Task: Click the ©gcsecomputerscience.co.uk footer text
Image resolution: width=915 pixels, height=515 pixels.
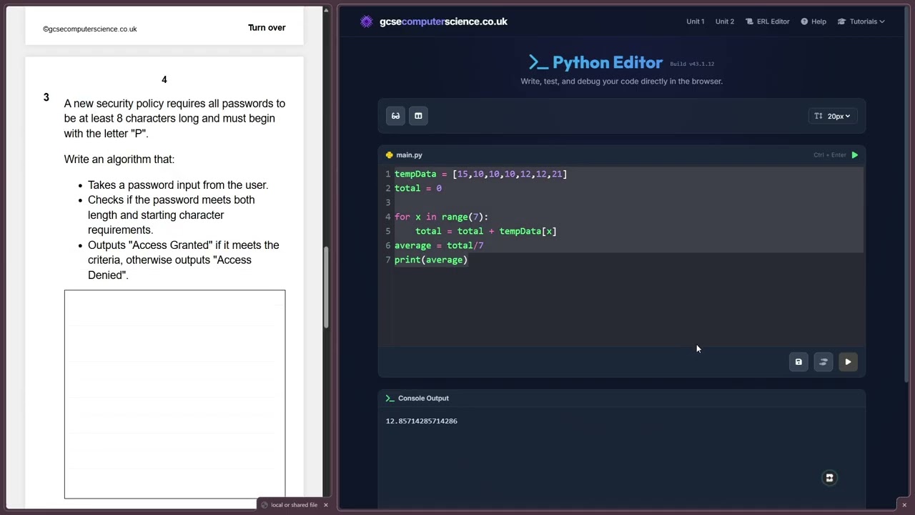Action: [89, 29]
